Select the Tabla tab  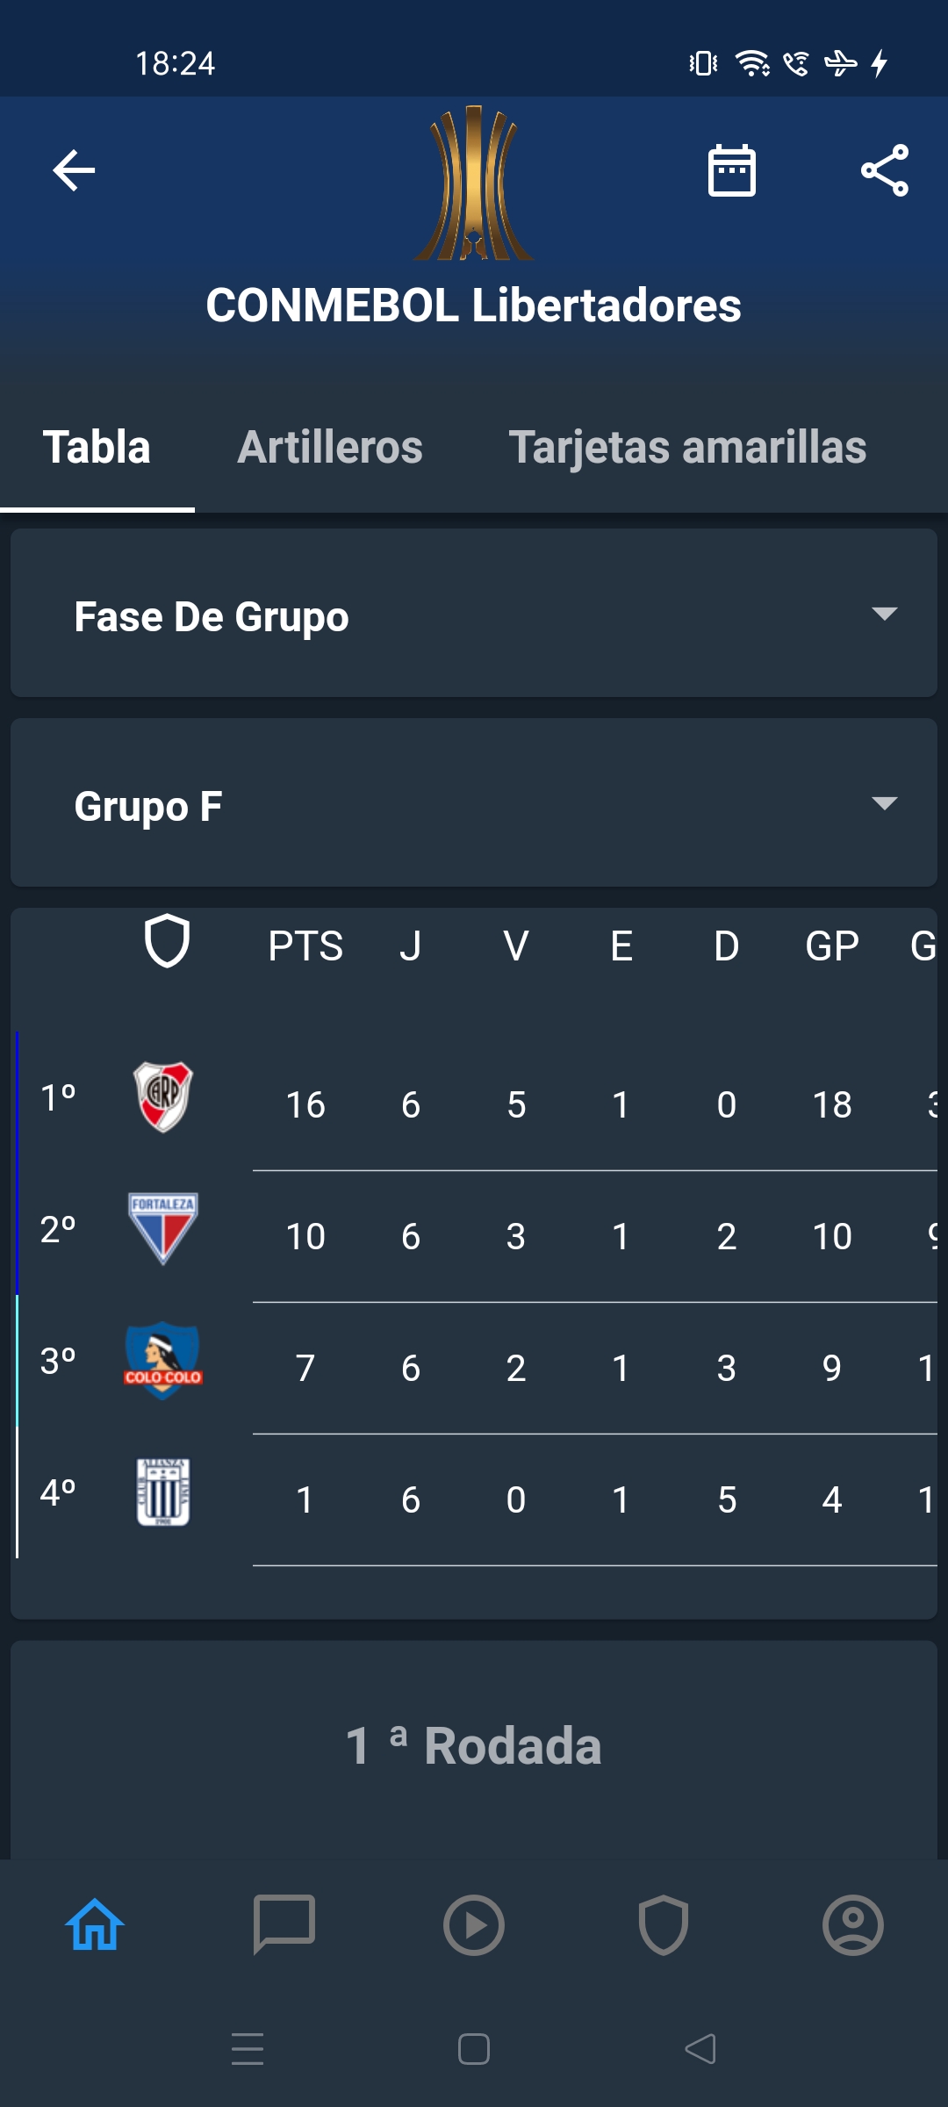pos(97,448)
